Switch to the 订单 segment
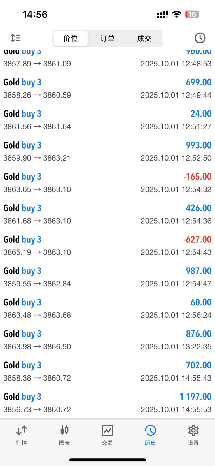The height and width of the screenshot is (466, 215). (x=107, y=38)
